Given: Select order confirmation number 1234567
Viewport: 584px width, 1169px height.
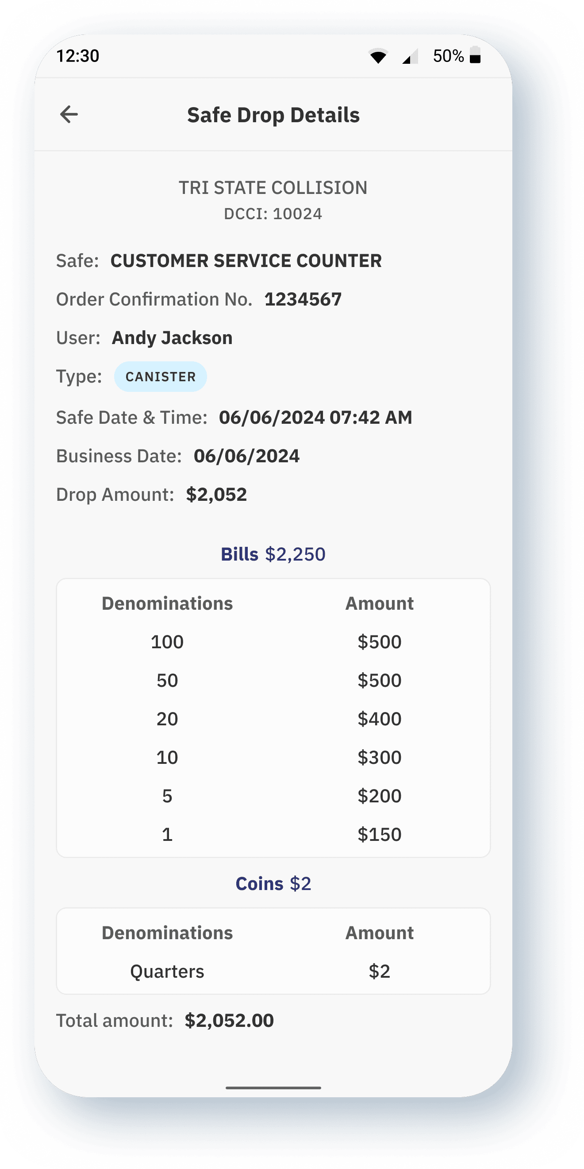Looking at the screenshot, I should pyautogui.click(x=303, y=299).
